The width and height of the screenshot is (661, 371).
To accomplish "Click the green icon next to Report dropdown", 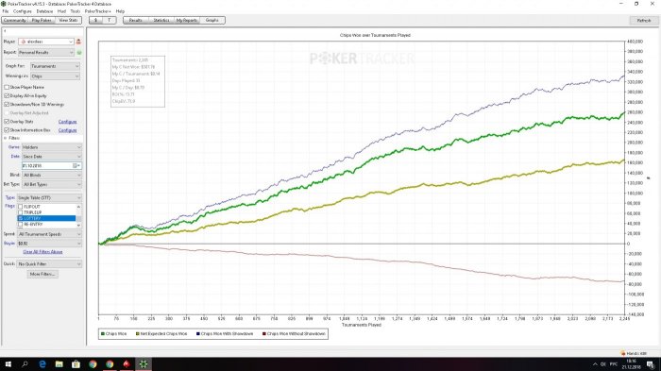I will [x=78, y=53].
